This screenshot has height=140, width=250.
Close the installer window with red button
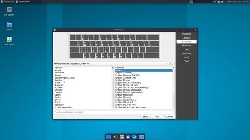[x=195, y=30]
